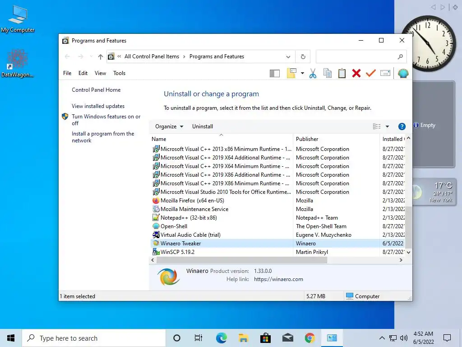Open the Organize dropdown

coord(169,127)
